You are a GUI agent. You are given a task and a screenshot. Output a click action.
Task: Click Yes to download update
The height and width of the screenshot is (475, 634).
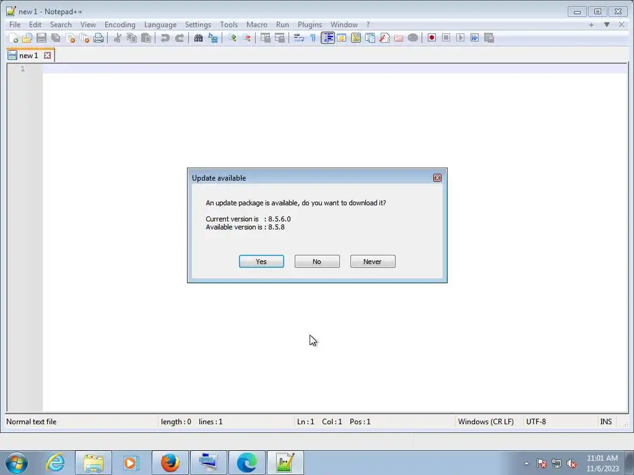261,262
